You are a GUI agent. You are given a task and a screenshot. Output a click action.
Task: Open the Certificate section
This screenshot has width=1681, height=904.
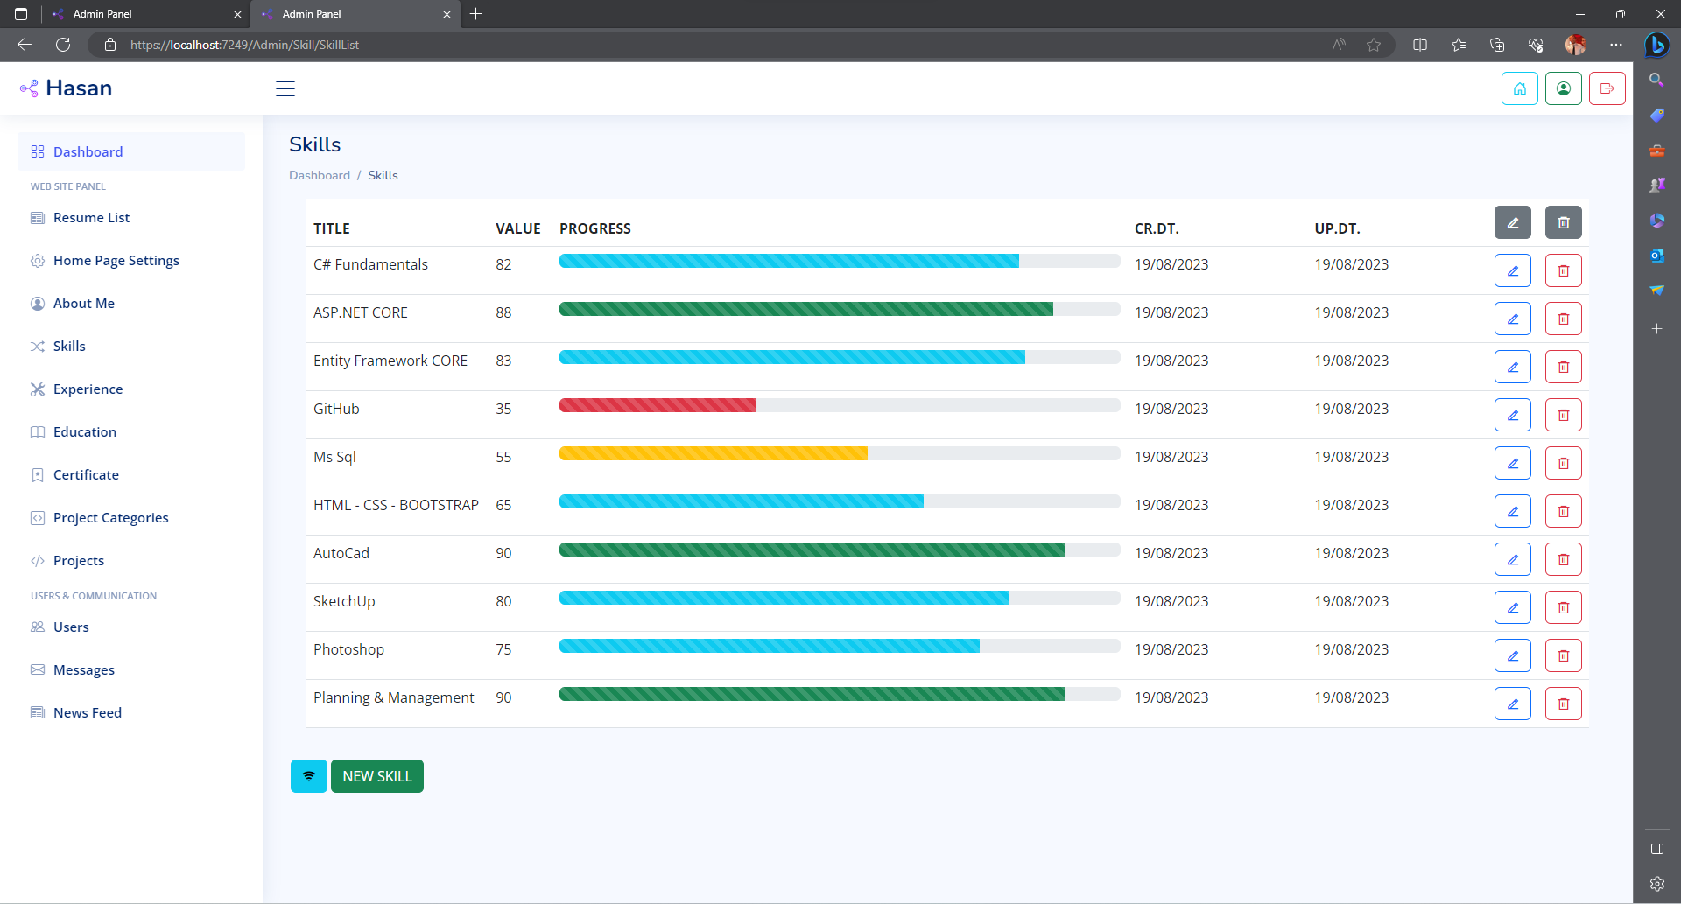point(131,475)
